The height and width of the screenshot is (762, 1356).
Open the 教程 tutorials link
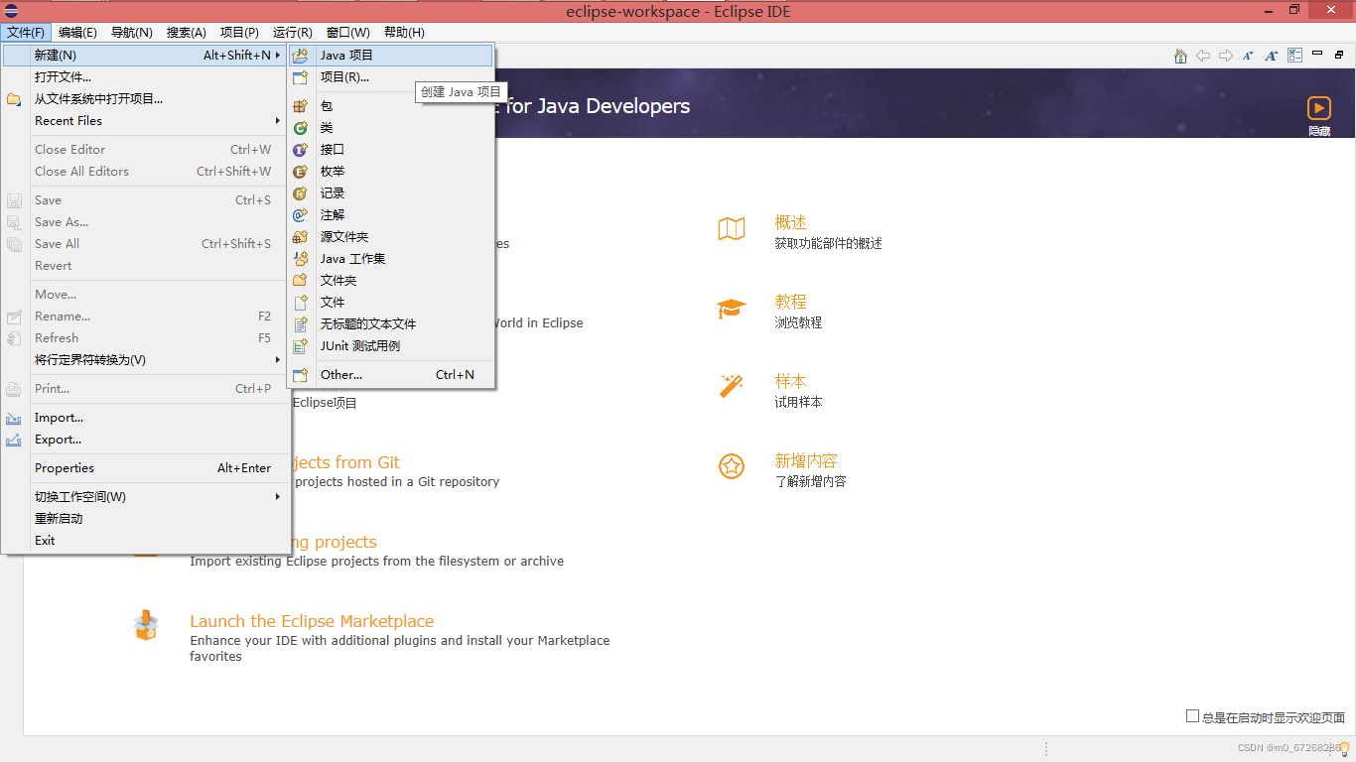coord(790,302)
